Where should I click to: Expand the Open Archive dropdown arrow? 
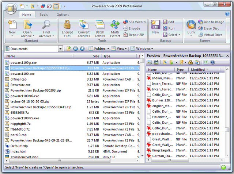pos(33,36)
